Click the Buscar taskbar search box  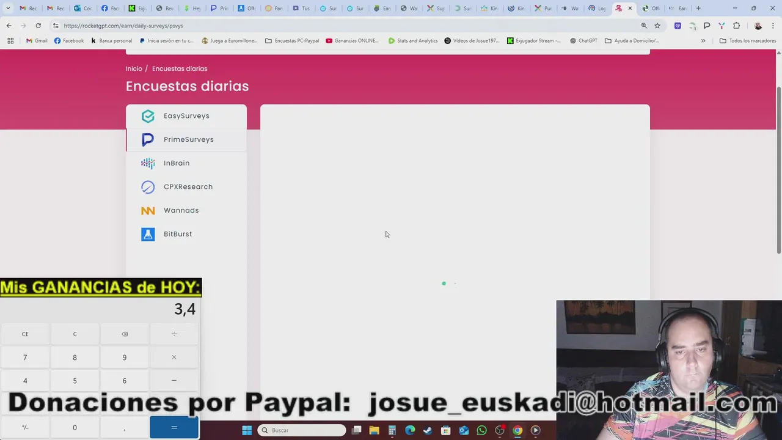[x=302, y=430]
